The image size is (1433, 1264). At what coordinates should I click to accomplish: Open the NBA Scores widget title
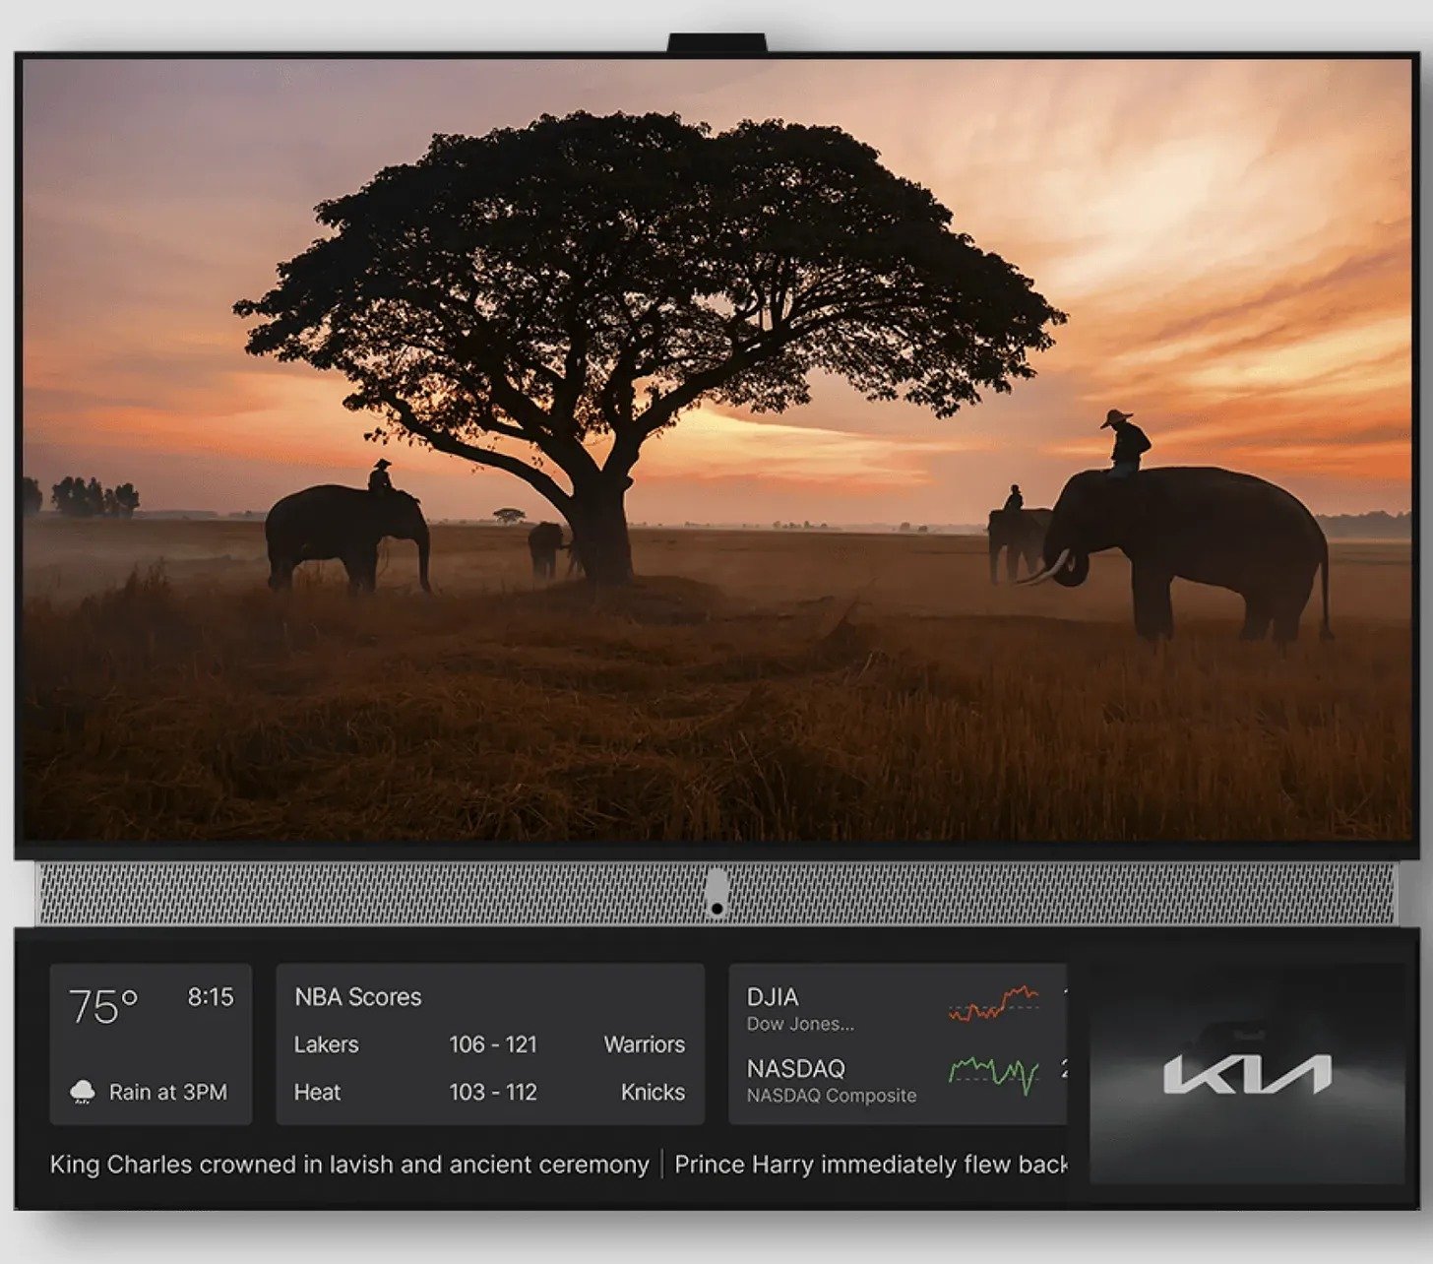pos(358,997)
